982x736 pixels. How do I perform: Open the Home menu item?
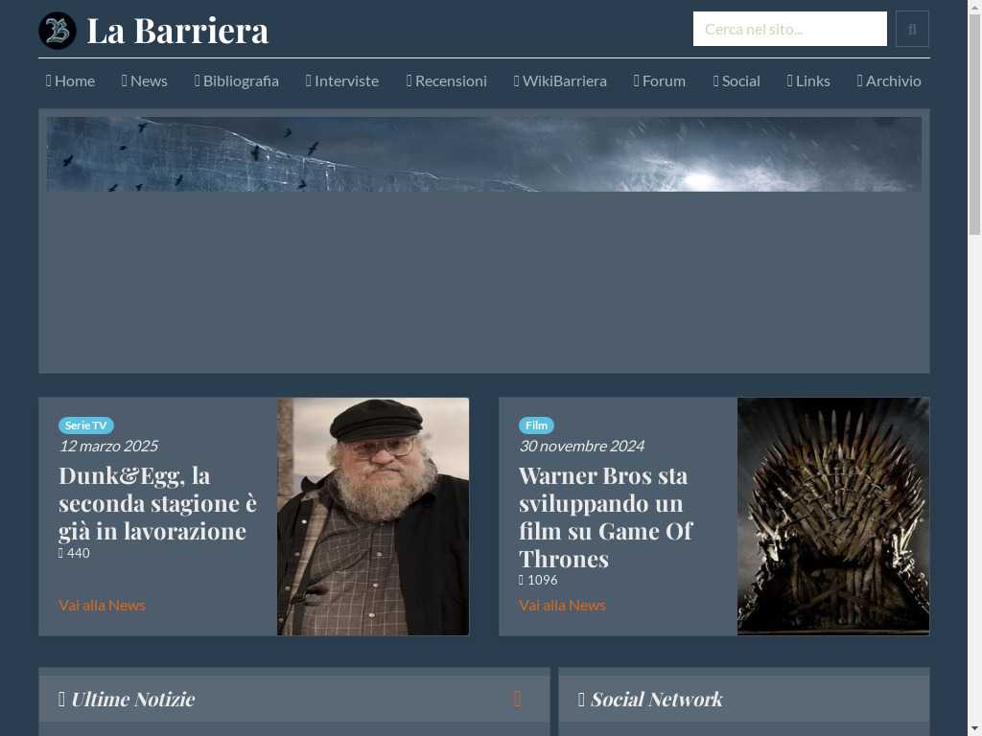70,81
